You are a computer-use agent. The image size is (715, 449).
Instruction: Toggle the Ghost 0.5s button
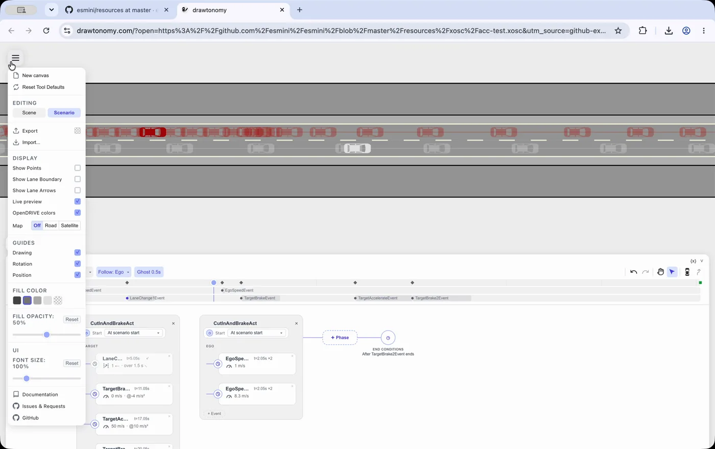pos(149,272)
